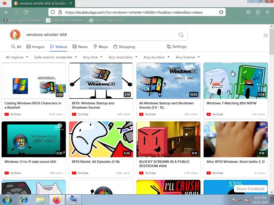Viewport: 274px width, 205px height.
Task: Open the Firefox application hamburger menu
Action: point(268,12)
